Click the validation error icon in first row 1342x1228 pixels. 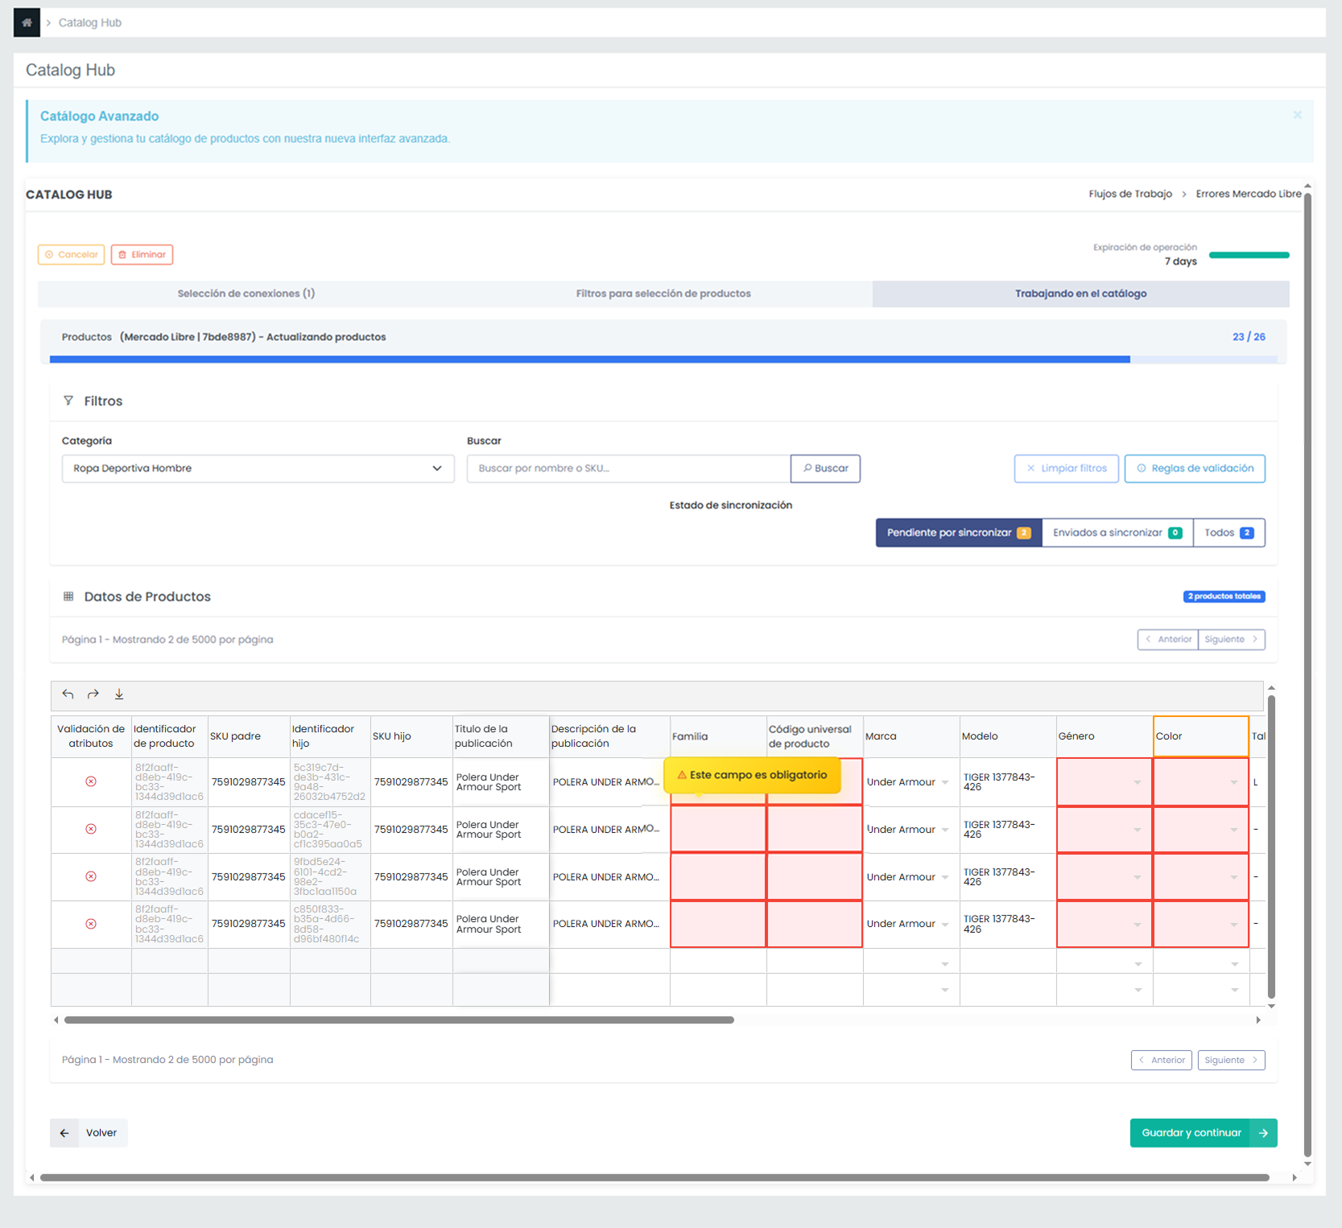pos(91,781)
